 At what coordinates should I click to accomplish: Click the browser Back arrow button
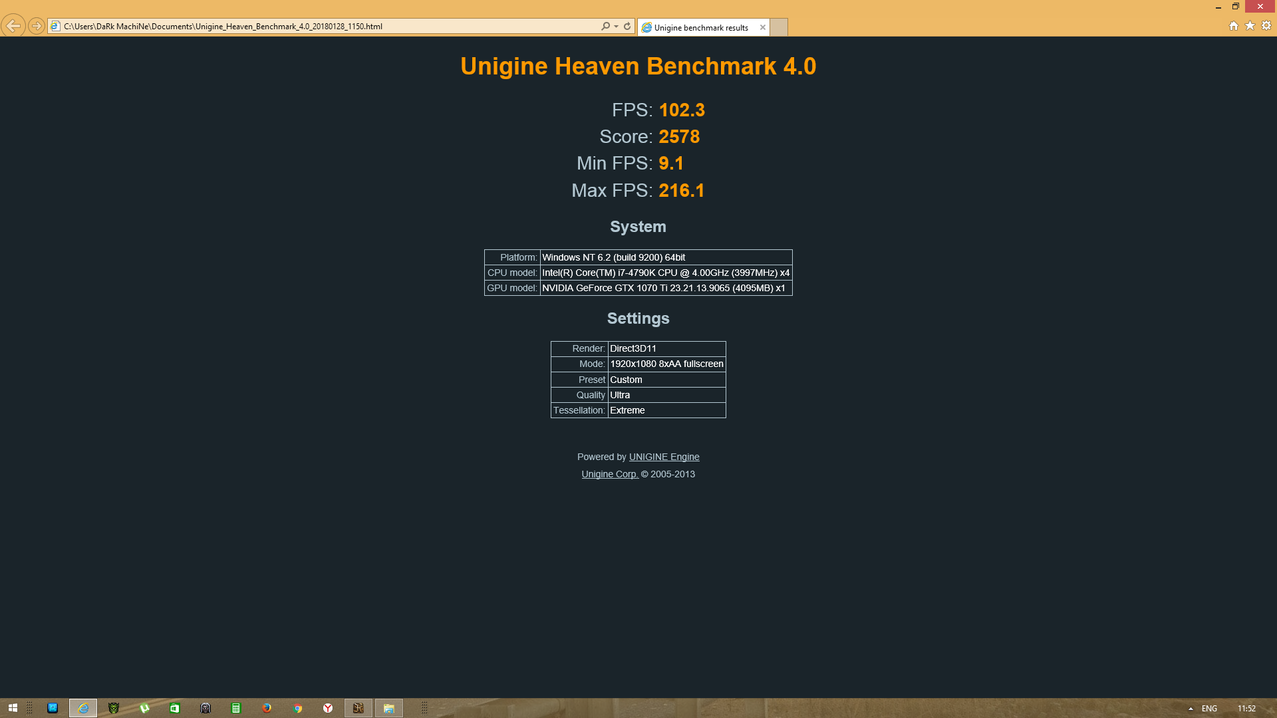coord(13,26)
